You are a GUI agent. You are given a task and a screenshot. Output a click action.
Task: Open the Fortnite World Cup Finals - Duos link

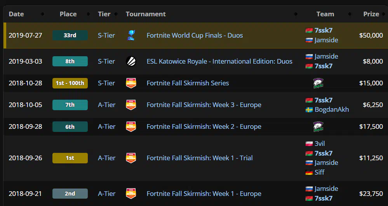195,35
